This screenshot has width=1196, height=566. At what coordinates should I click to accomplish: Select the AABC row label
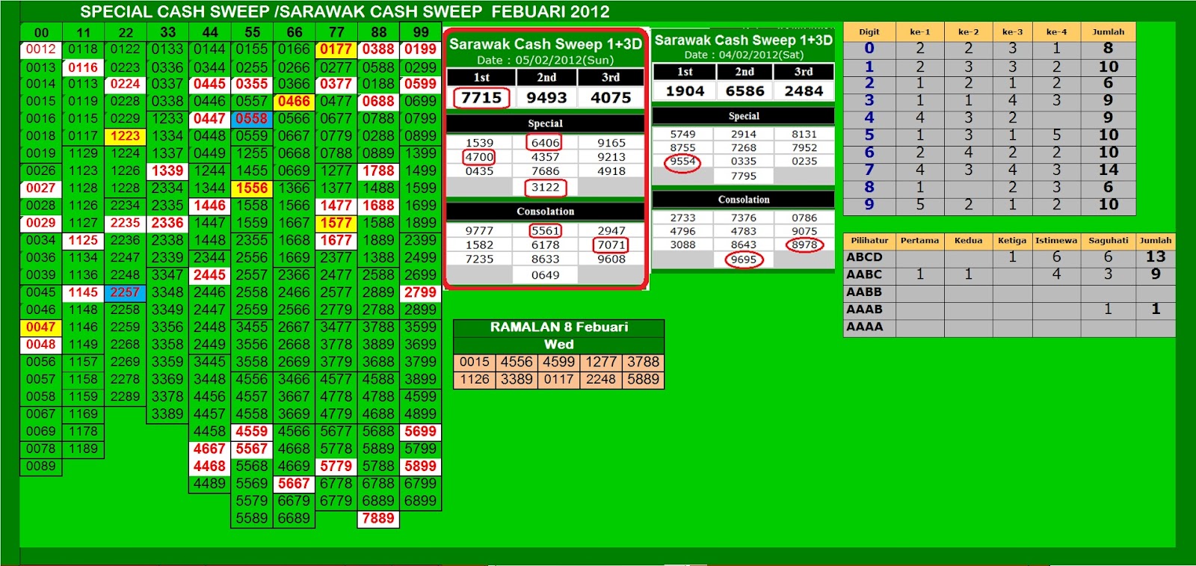pos(864,274)
